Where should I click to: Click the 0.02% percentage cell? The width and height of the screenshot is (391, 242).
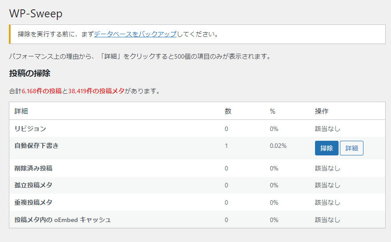pos(278,146)
